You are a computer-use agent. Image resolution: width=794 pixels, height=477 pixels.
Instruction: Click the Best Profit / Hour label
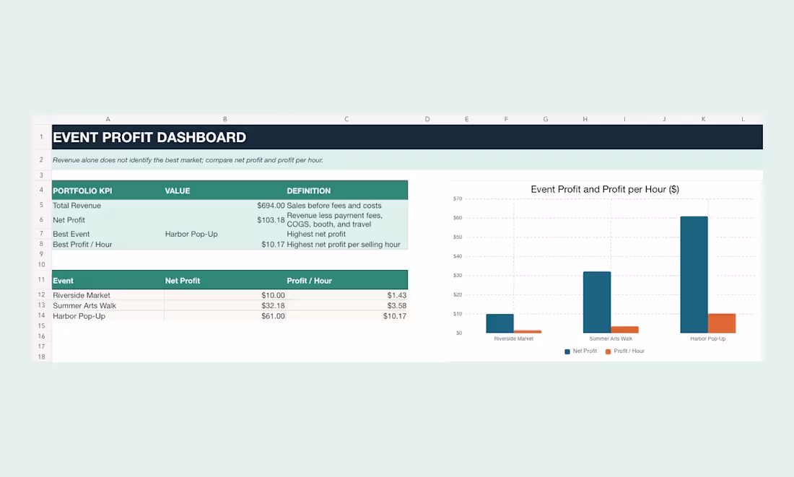108,244
